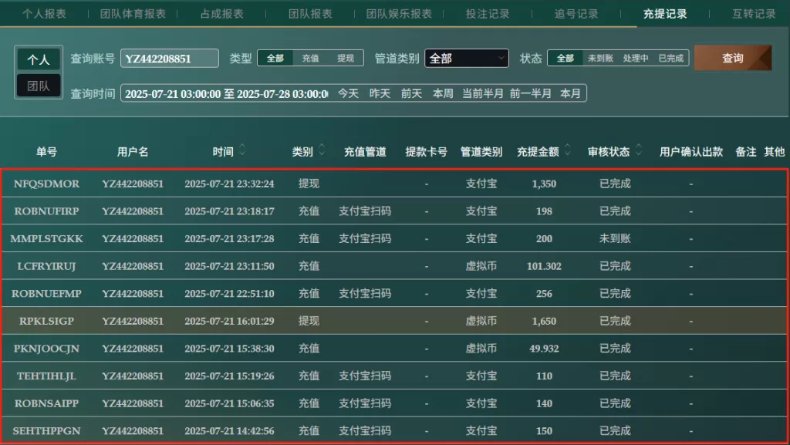Click the 提款卡号 column header

point(426,151)
